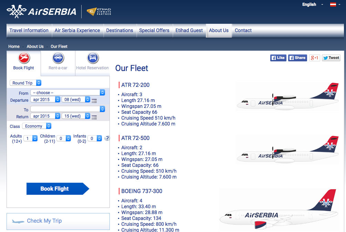Image resolution: width=346 pixels, height=232 pixels.
Task: Click the text 'Wingspan: 28.88 m'
Action: pos(141,212)
